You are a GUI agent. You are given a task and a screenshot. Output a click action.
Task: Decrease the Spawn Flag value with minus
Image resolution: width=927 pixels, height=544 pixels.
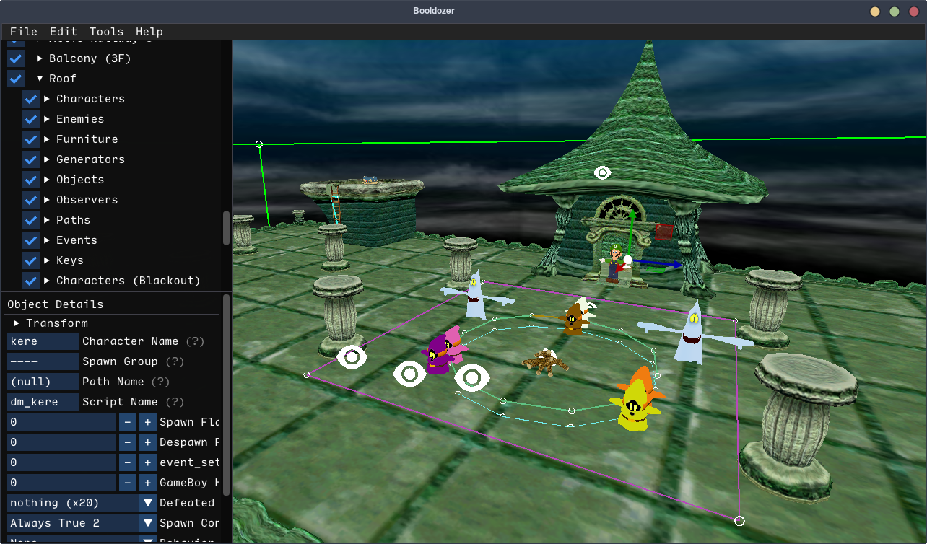128,422
